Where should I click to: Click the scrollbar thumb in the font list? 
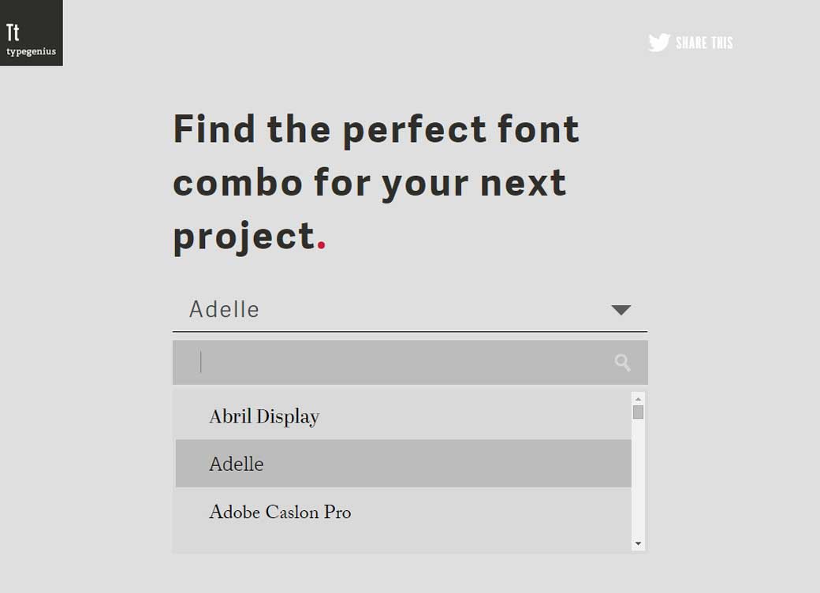pos(638,410)
